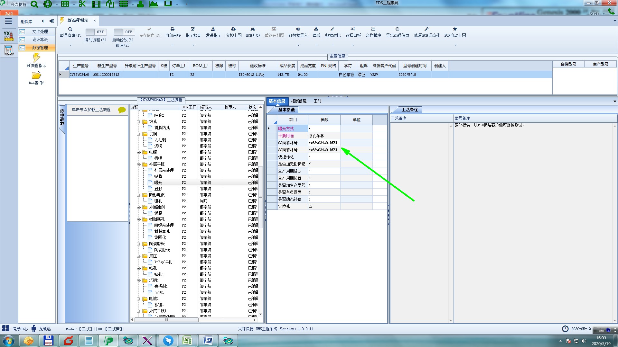This screenshot has height=347, width=618.
Task: Click 指示检查 toolbar button
Action: 193,32
